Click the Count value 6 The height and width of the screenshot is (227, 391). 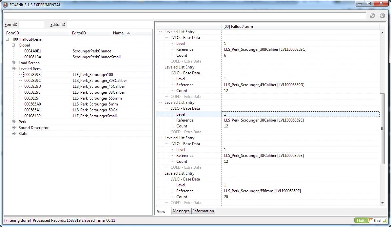[225, 55]
